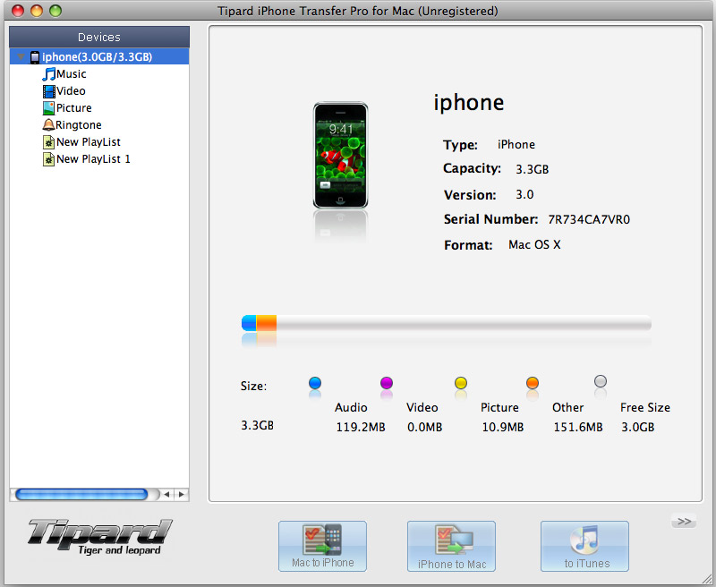Click the blue Audio color dot
Image resolution: width=716 pixels, height=587 pixels.
point(315,384)
